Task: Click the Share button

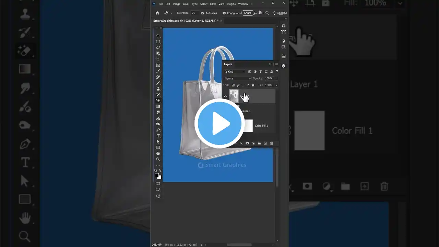Action: click(x=248, y=13)
